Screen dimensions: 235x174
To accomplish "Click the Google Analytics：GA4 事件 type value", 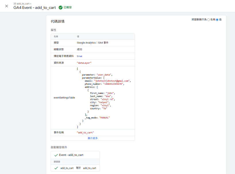I will [93, 43].
